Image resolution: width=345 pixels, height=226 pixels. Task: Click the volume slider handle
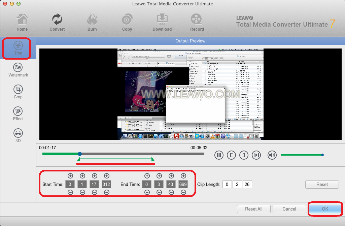point(322,155)
